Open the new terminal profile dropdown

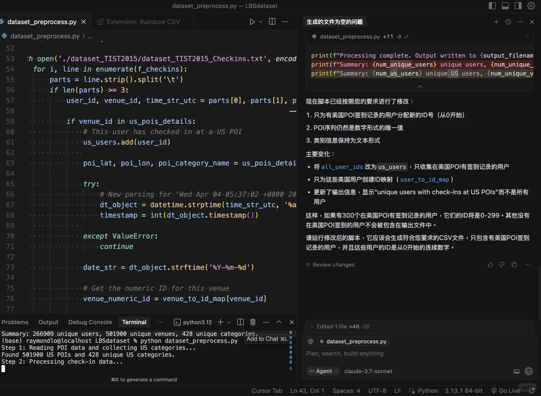[229, 322]
